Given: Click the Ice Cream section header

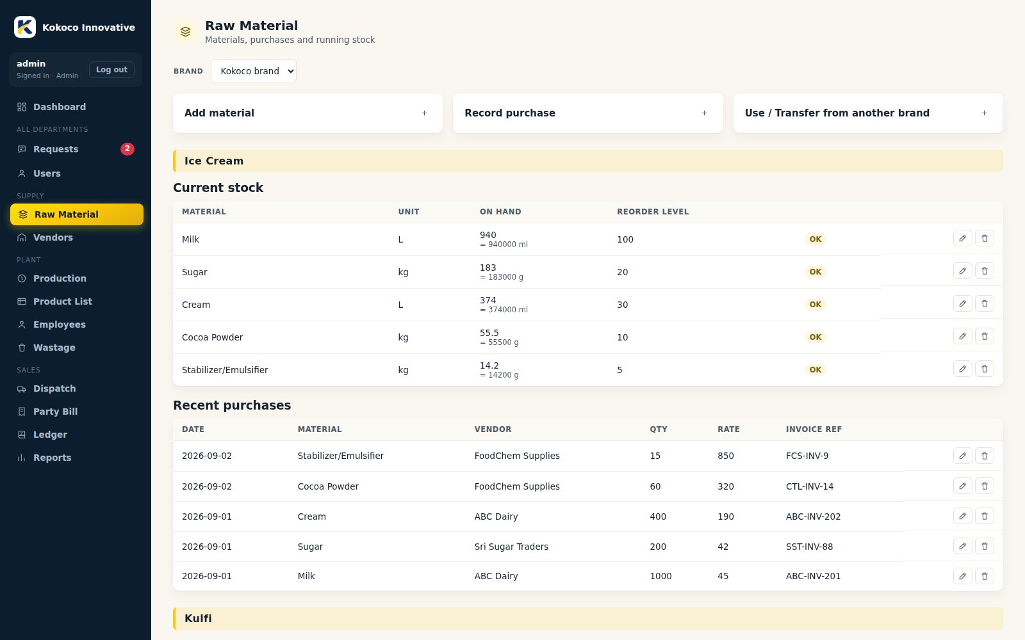Looking at the screenshot, I should (588, 161).
